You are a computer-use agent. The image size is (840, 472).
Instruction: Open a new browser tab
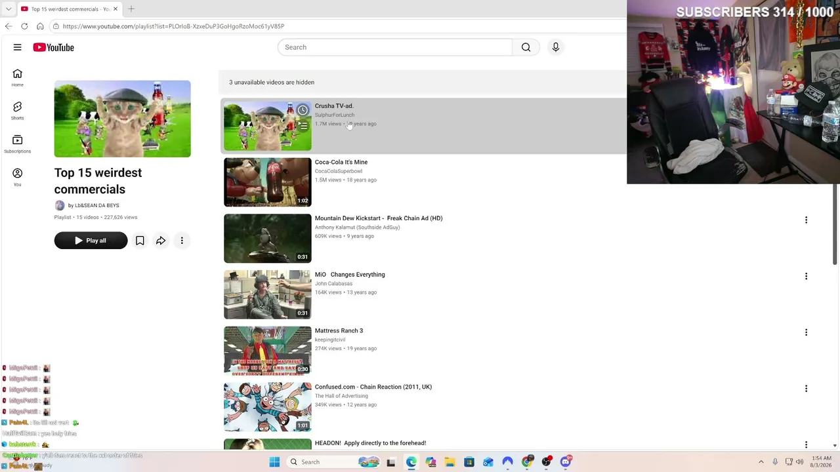tap(131, 9)
